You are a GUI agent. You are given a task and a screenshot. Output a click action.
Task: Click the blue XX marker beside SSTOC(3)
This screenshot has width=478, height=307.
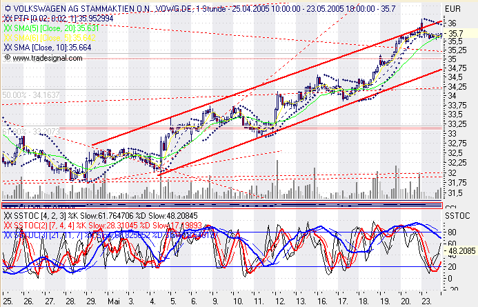[8, 235]
